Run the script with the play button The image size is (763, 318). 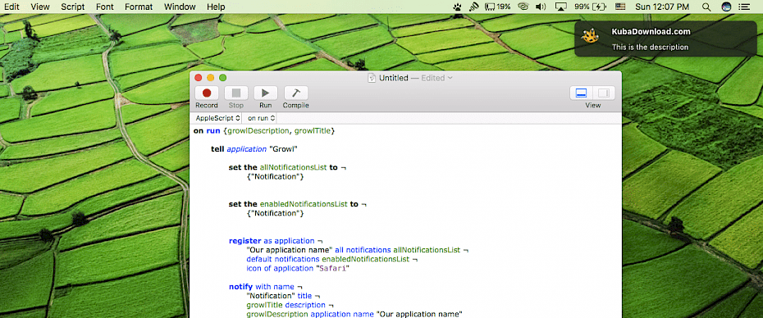click(x=266, y=93)
